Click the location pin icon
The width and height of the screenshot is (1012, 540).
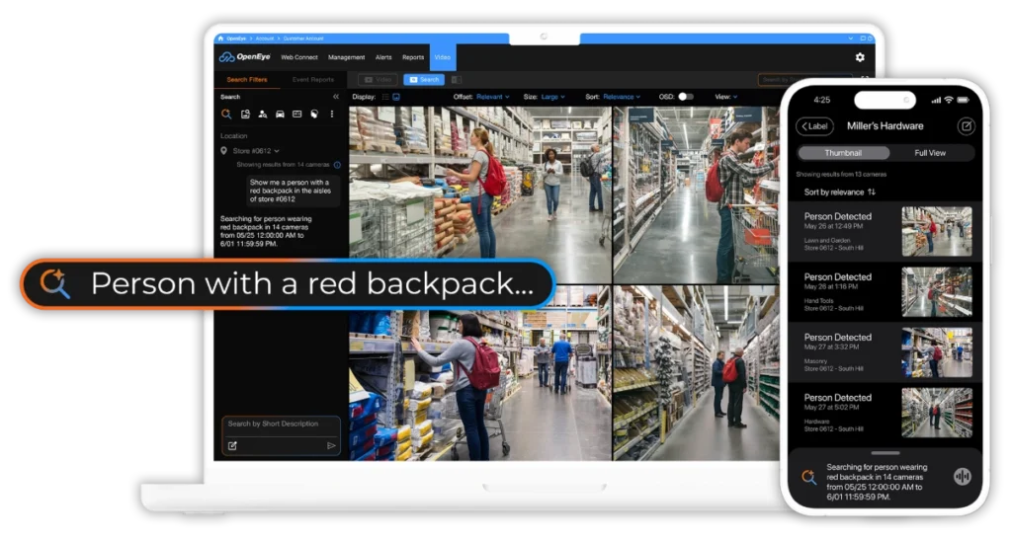(x=224, y=151)
